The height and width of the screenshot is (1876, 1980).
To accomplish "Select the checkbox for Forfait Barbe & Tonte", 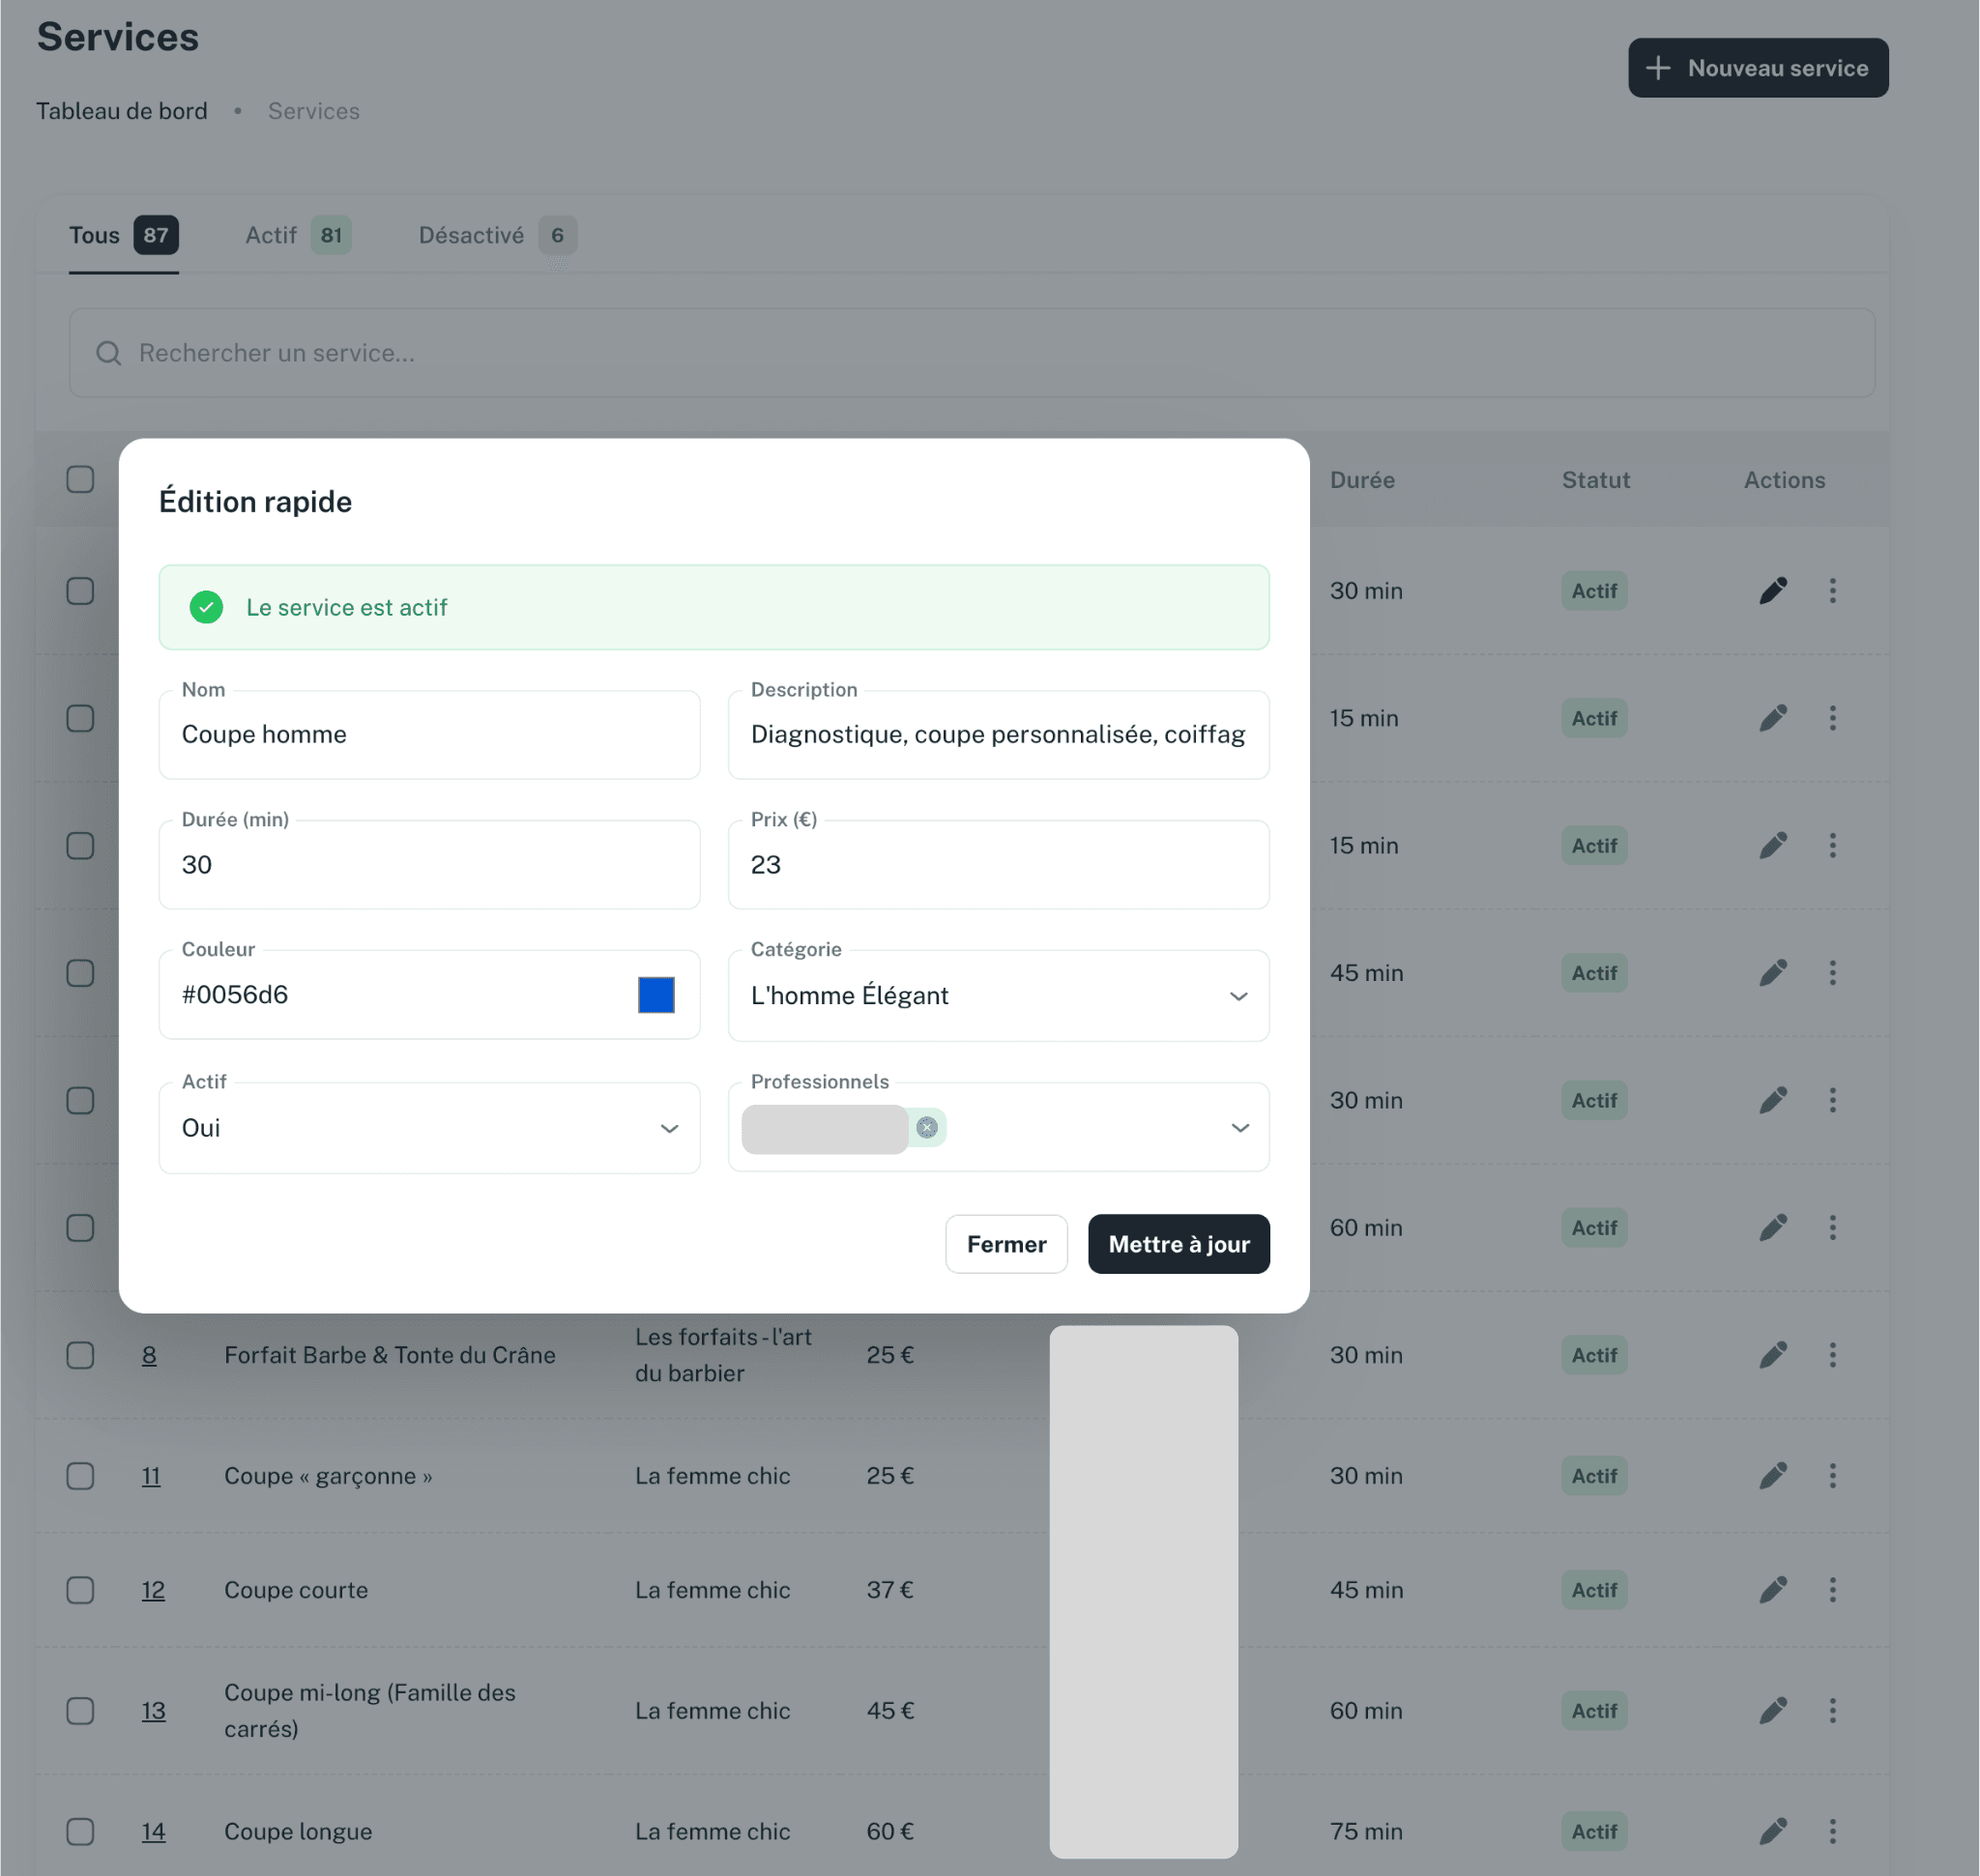I will click(81, 1355).
